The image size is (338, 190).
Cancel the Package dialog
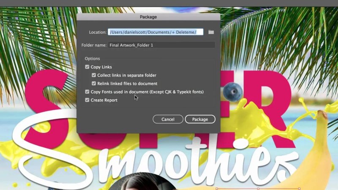168,119
